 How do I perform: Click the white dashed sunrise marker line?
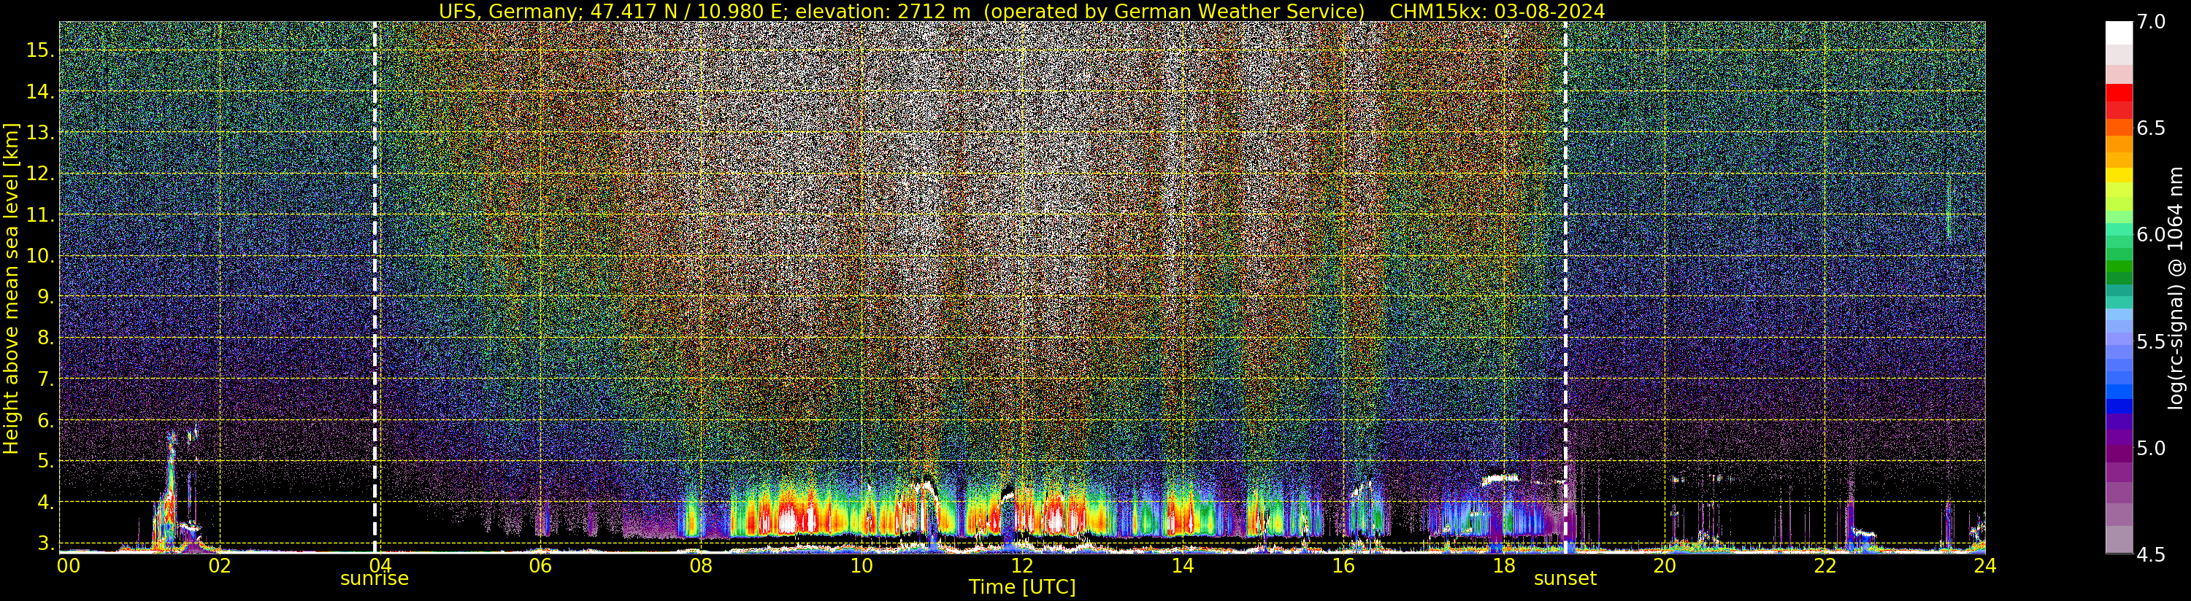click(375, 287)
